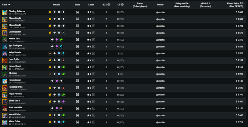Click level-up arrow icon for Kelya Frendul
The height and width of the screenshot is (127, 248).
94,54
